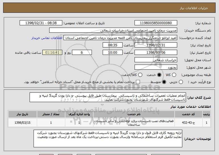
Task: Click the need number field 1198005850000080
Action: [x=156, y=23]
